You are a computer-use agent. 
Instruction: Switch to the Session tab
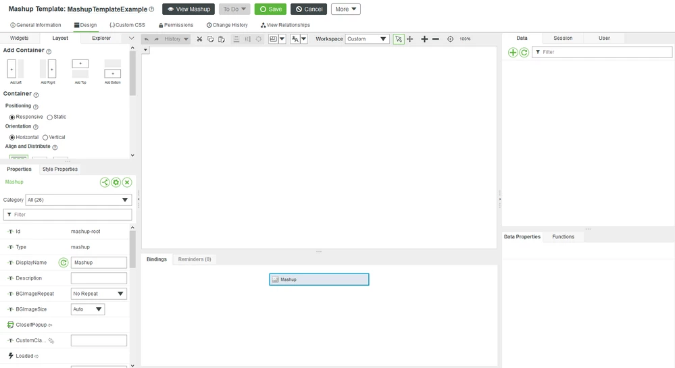tap(563, 38)
